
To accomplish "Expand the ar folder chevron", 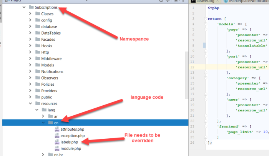I will 43,116.
